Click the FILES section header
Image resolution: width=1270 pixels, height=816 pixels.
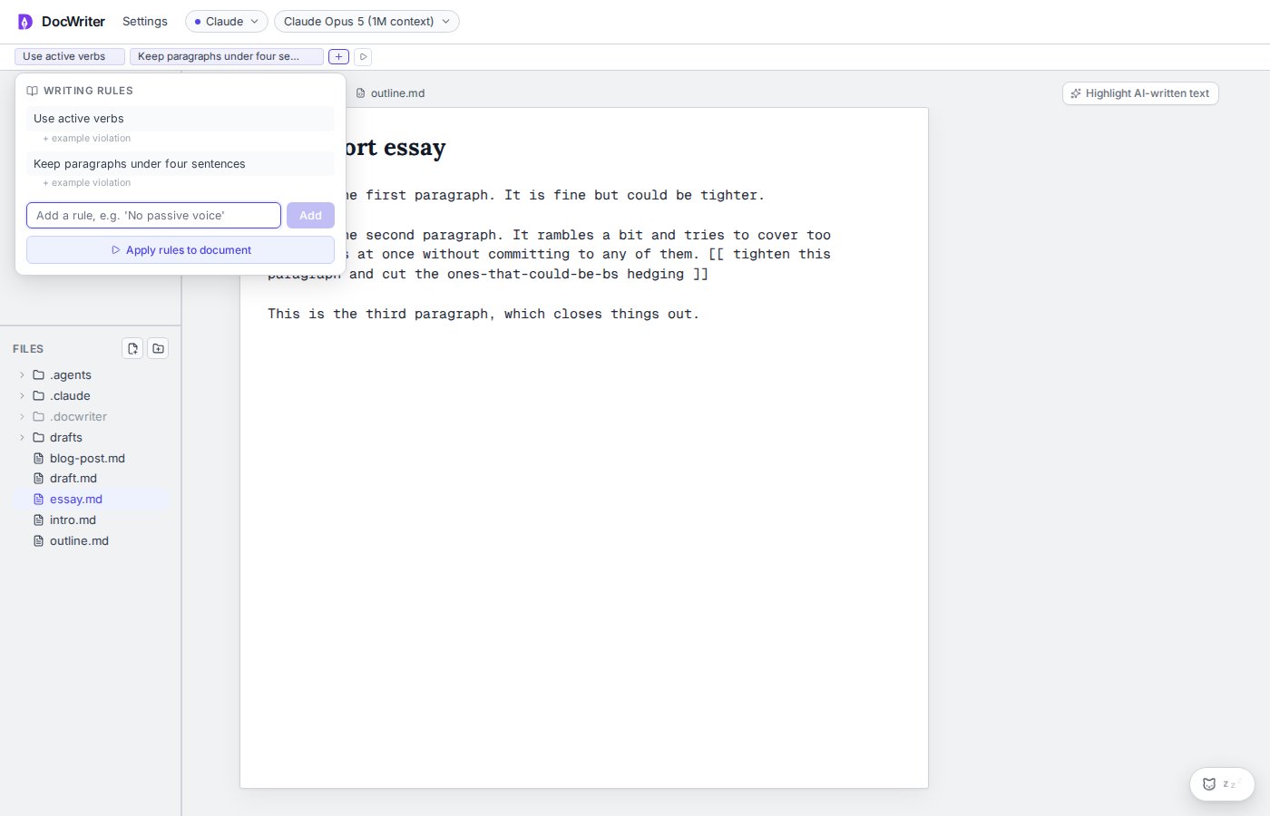point(28,349)
